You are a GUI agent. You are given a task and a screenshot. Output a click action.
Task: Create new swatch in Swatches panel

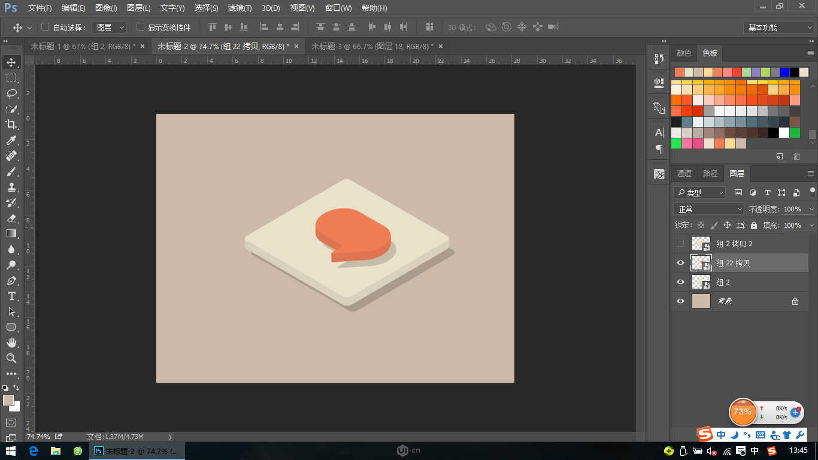779,156
